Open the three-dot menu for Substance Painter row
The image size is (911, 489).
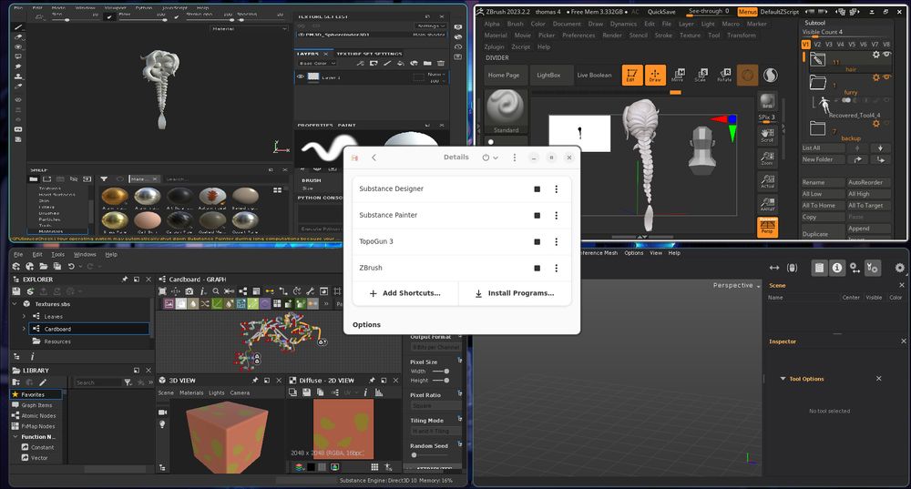[556, 216]
